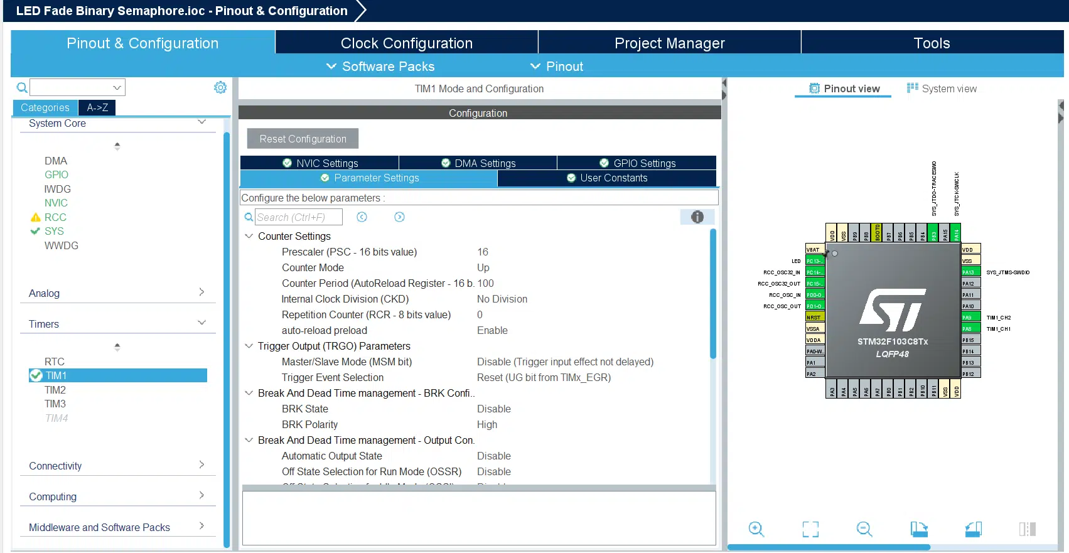Open the Tools tab
1069x553 pixels.
[x=932, y=43]
